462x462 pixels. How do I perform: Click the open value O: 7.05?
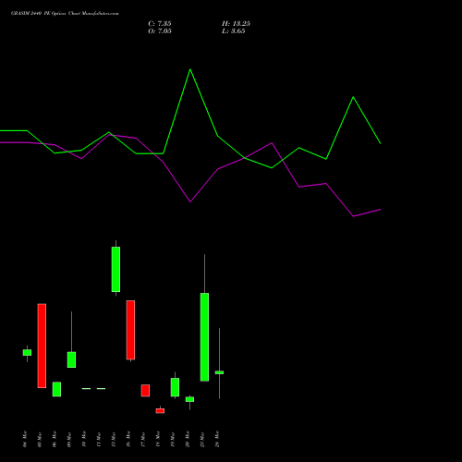(x=160, y=31)
